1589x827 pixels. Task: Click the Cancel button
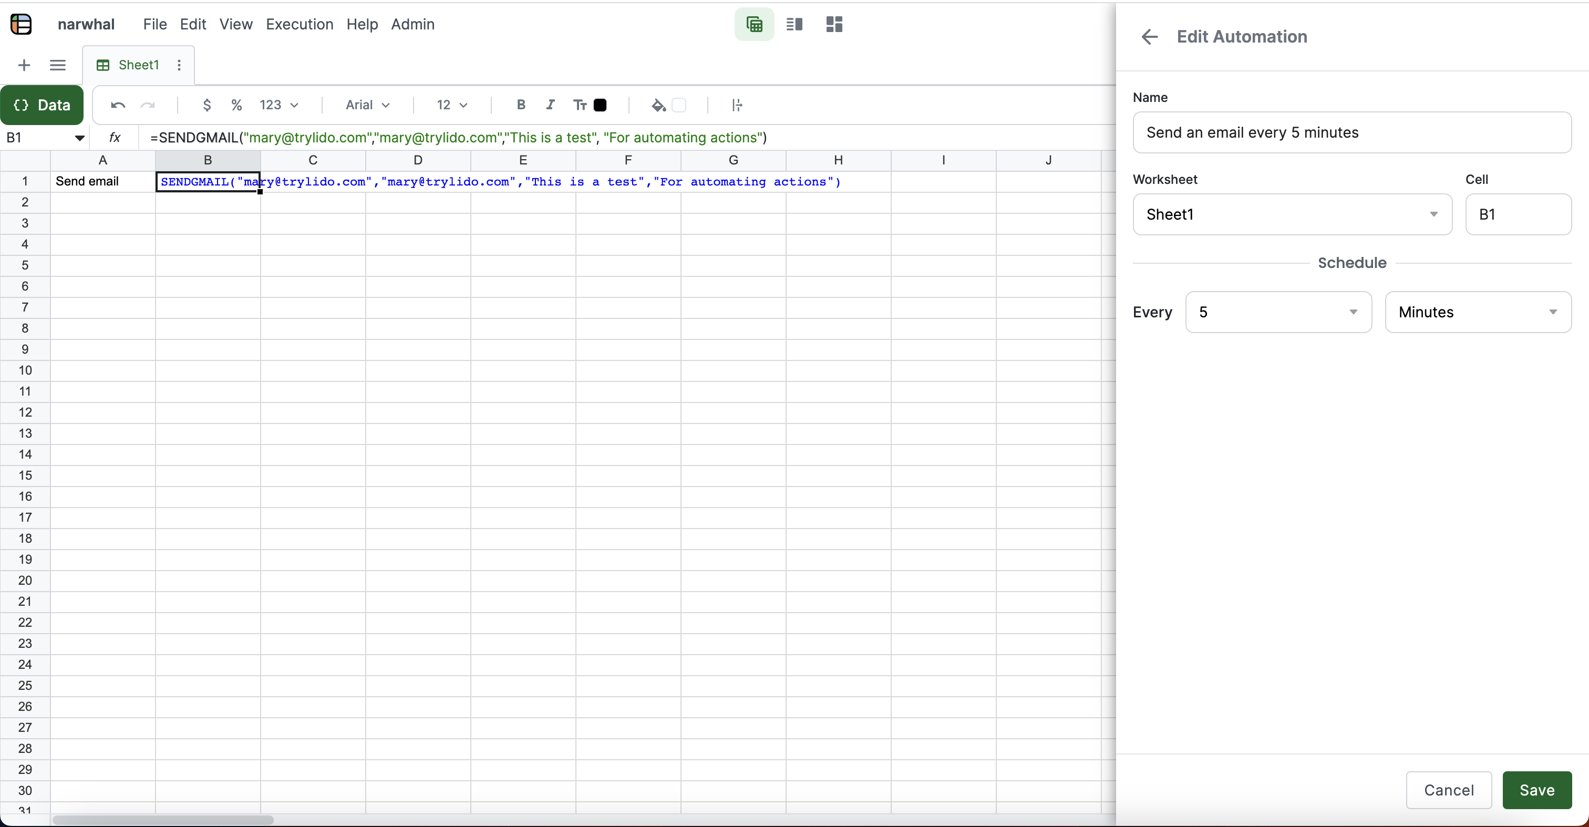(x=1448, y=790)
